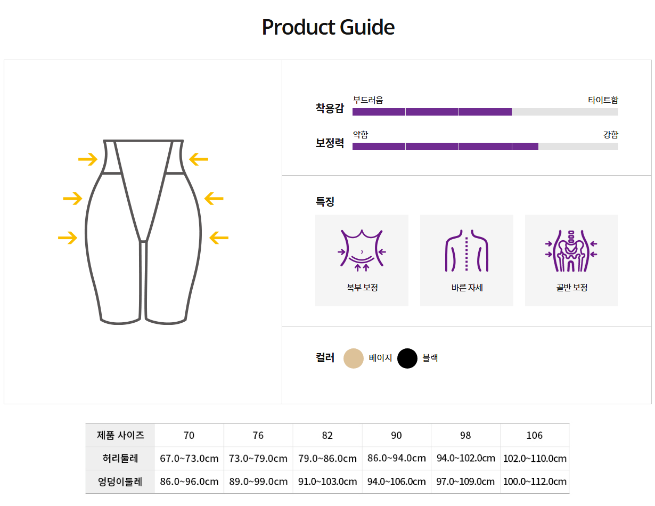The width and height of the screenshot is (655, 506).
Task: Click the 엉덩이둘레 row label
Action: [x=120, y=481]
